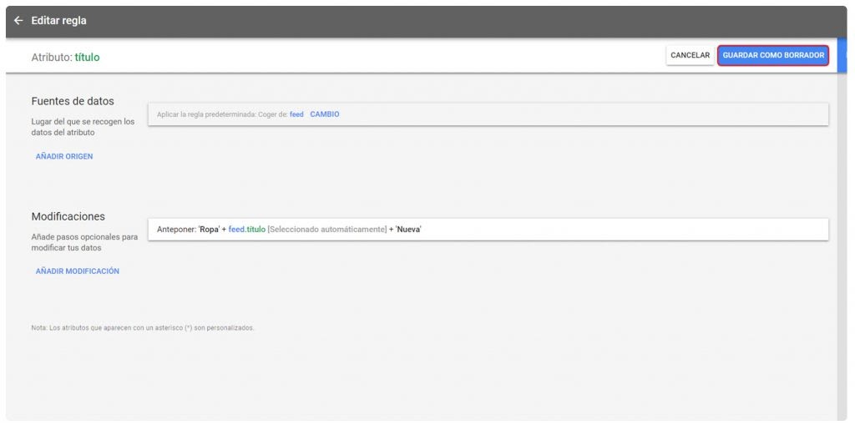Image resolution: width=855 pixels, height=425 pixels.
Task: Click the Atributo: título label
Action: [65, 57]
